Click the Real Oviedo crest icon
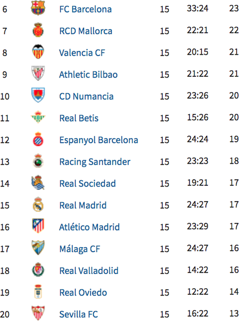 pyautogui.click(x=38, y=291)
